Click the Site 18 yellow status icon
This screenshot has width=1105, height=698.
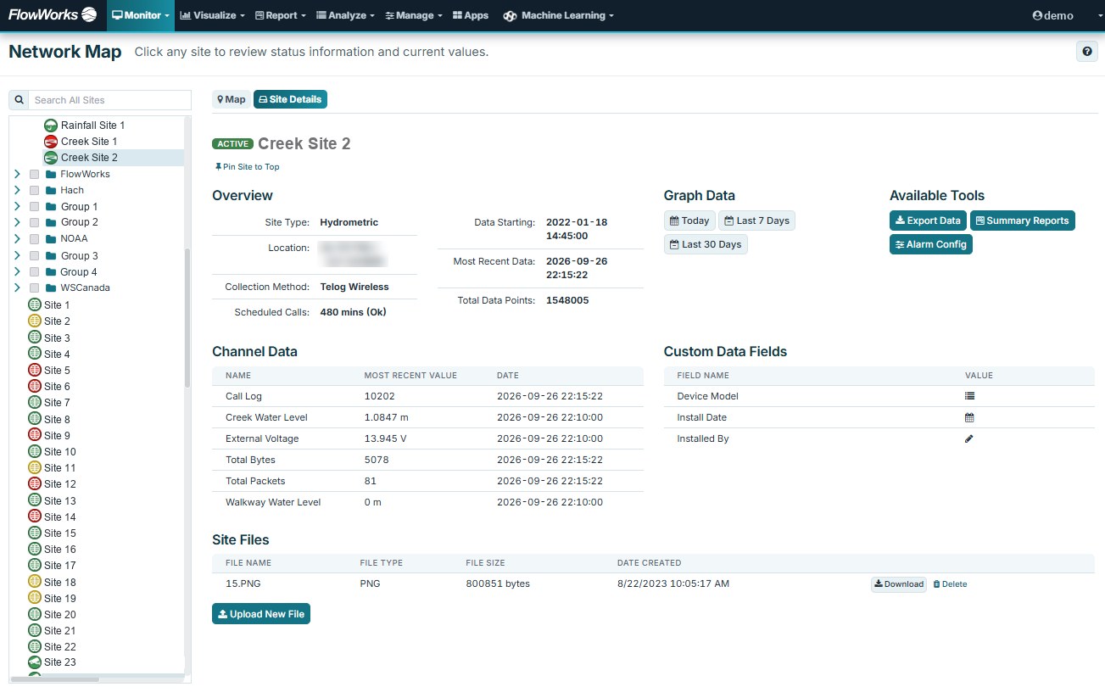point(35,582)
